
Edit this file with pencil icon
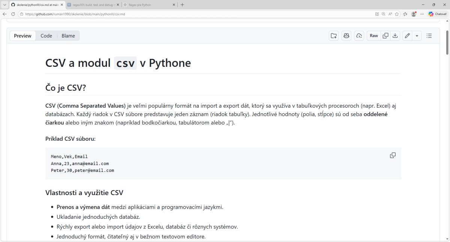(x=407, y=36)
